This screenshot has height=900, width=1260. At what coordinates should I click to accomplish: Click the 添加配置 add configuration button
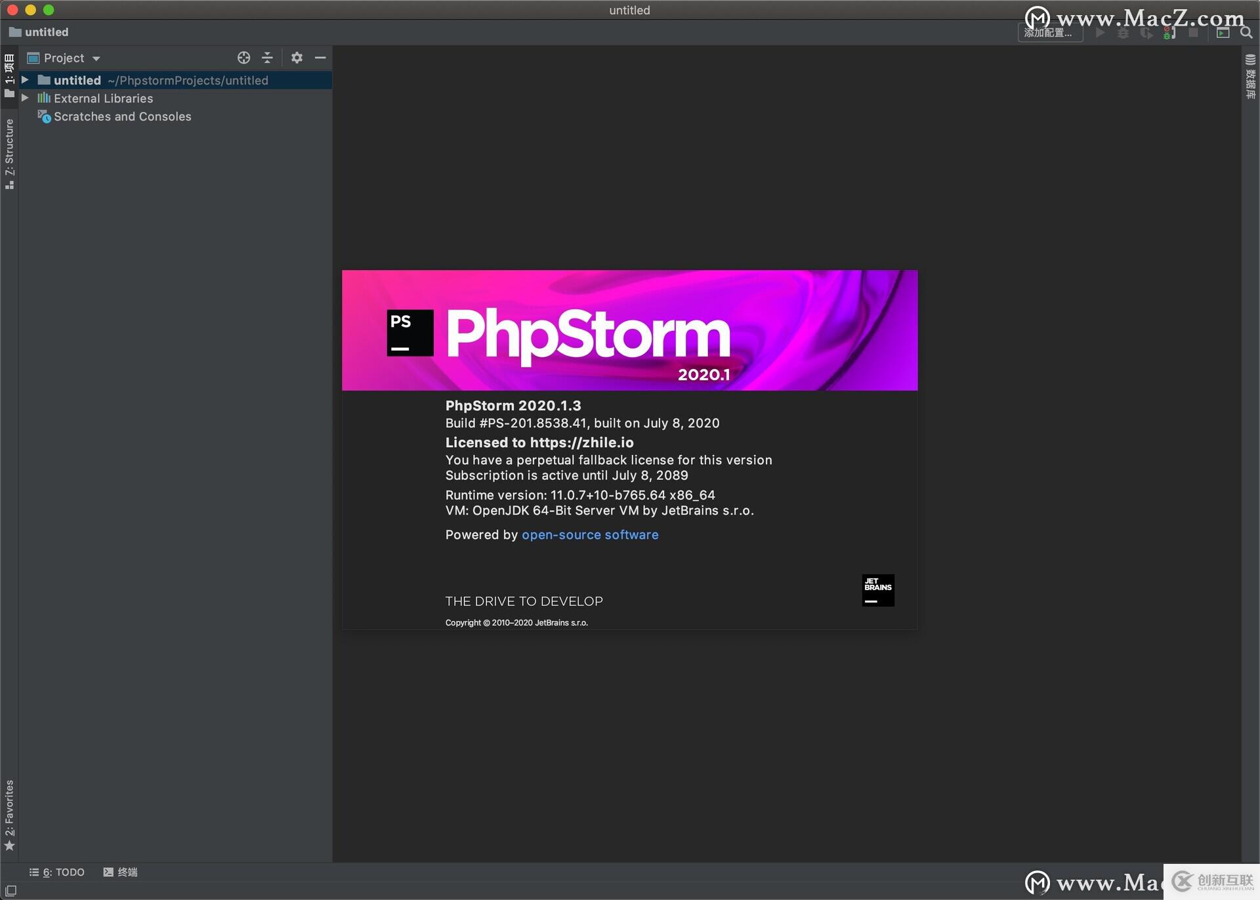[1049, 33]
